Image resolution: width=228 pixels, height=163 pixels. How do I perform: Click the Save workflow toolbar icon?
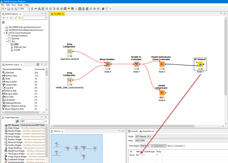pos(9,9)
